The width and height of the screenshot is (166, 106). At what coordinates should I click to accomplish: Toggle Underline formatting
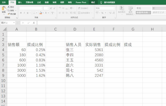(x=28, y=13)
